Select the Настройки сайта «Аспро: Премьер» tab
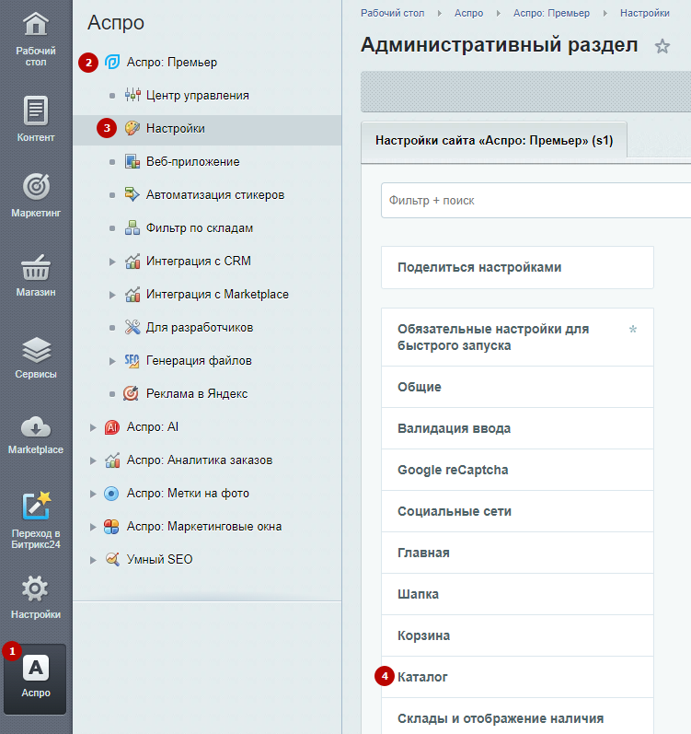Screen dimensions: 691x734 click(x=494, y=142)
